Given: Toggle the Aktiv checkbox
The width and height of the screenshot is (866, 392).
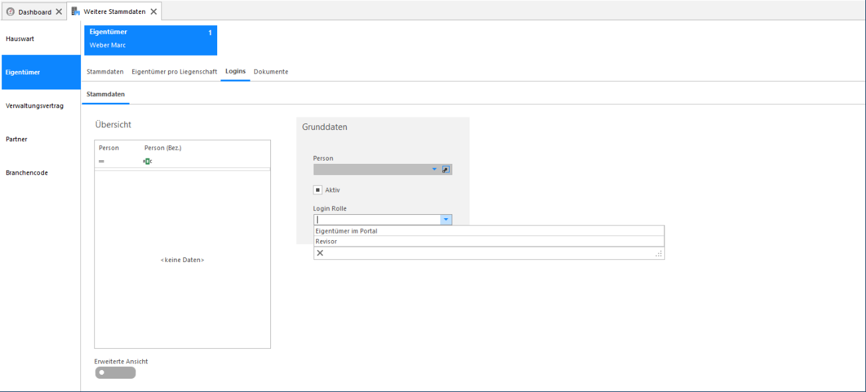Looking at the screenshot, I should pos(318,190).
